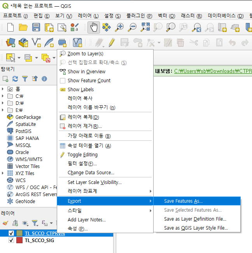Open 플러그인 (P) menu
Image resolution: width=252 pixels, height=253 pixels.
tap(139, 16)
